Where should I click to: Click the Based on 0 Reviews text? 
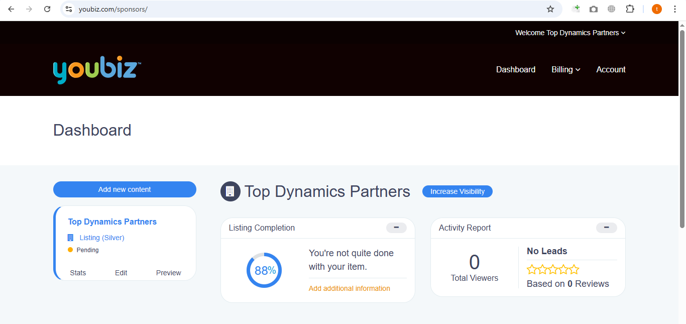(x=568, y=284)
